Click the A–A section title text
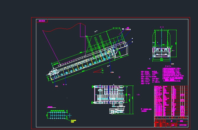The width and height of the screenshot is (198, 130). (x=162, y=27)
